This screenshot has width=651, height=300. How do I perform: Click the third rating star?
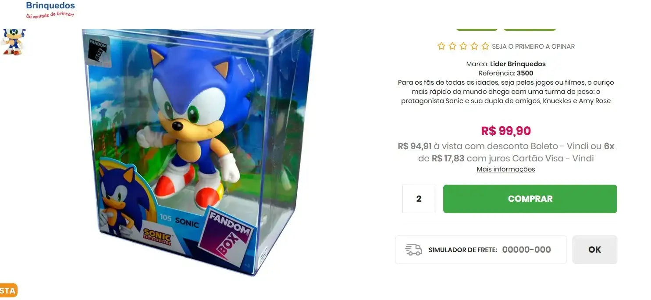[x=463, y=46]
